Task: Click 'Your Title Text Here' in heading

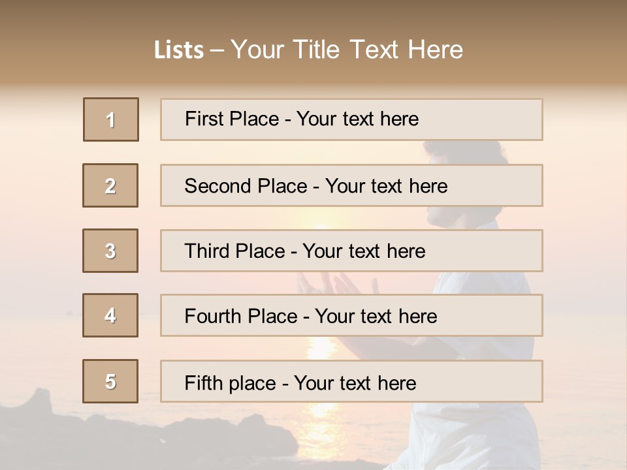Action: tap(346, 50)
